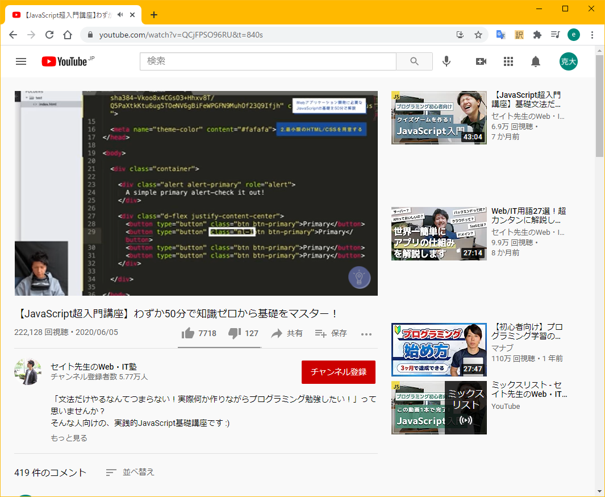Open title 【初心者向け】プログラミング学習の…
The image size is (605, 497).
[x=527, y=332]
